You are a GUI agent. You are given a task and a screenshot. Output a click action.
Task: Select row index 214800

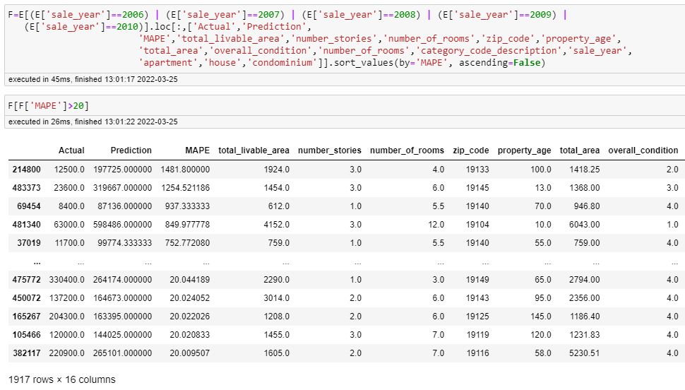pos(26,169)
